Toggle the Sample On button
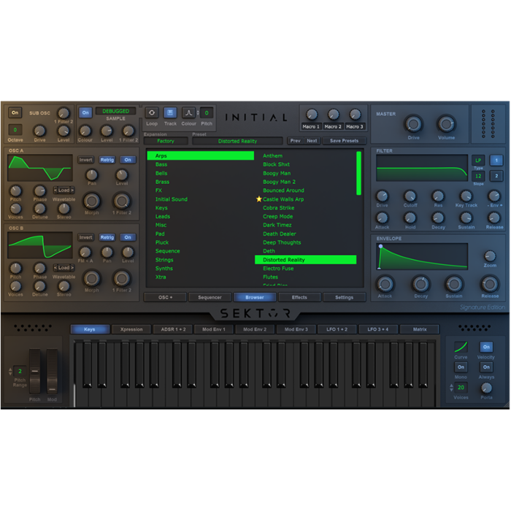Screen dimensions: 511x511 coord(85,112)
